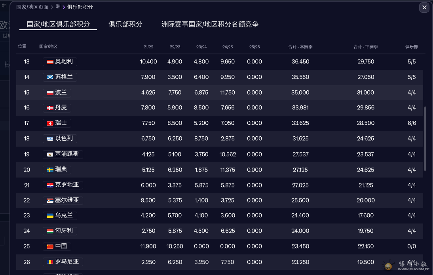
Task: Click the Sweden flag icon
Action: [50, 170]
